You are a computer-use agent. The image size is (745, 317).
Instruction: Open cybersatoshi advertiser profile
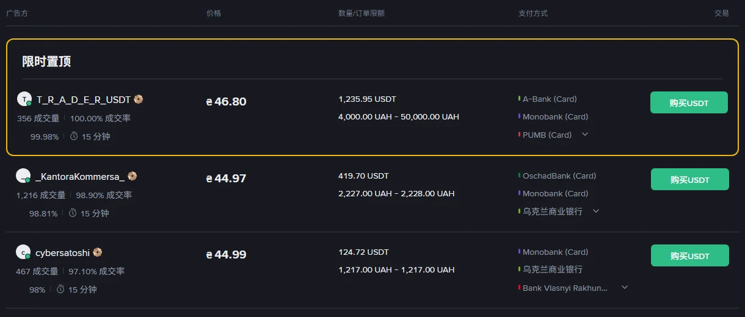[62, 252]
